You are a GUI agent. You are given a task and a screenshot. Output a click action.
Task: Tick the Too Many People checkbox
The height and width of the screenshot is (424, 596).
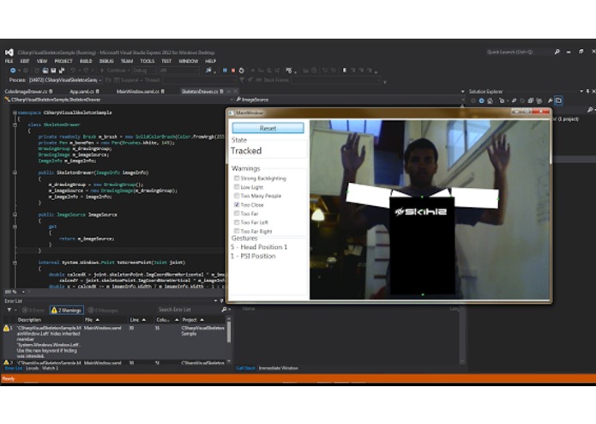click(x=237, y=196)
